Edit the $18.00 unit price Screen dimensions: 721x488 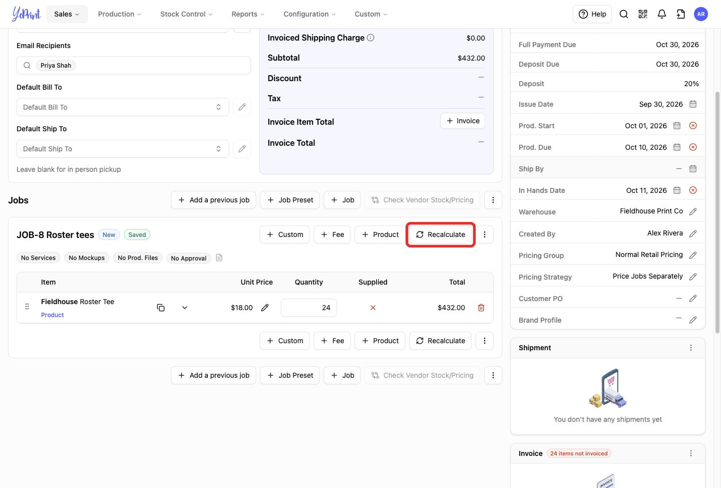point(265,308)
